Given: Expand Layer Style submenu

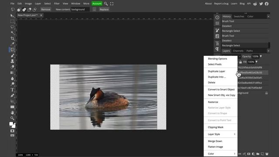Looking at the screenshot, I should click(x=235, y=134).
